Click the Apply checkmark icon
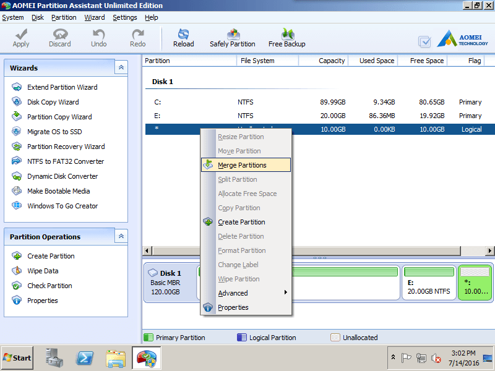The width and height of the screenshot is (495, 371). tap(21, 34)
